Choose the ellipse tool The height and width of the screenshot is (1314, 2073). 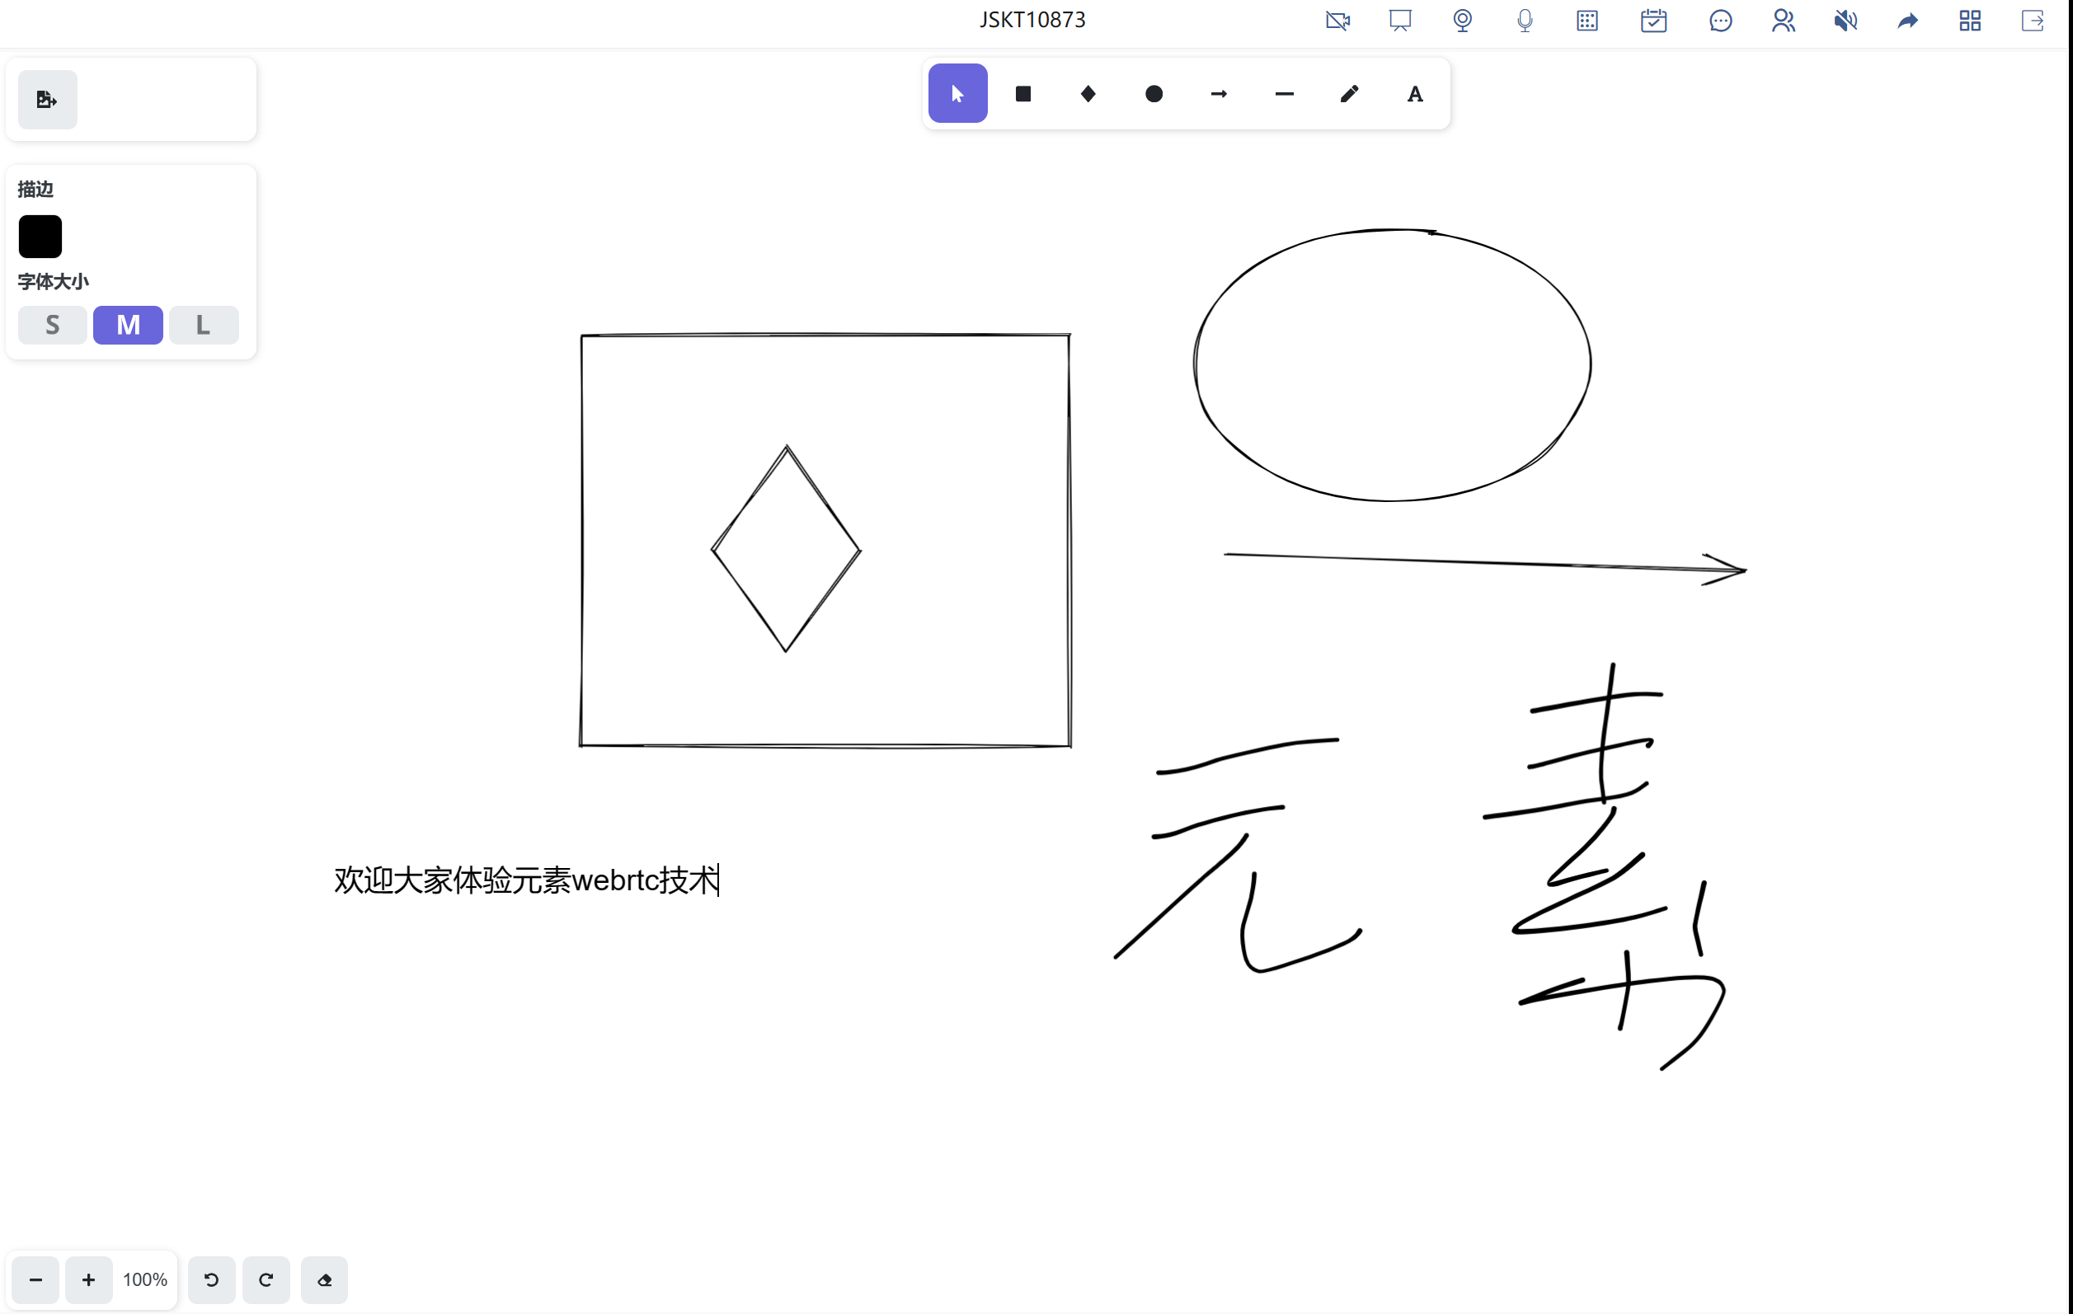(1154, 94)
